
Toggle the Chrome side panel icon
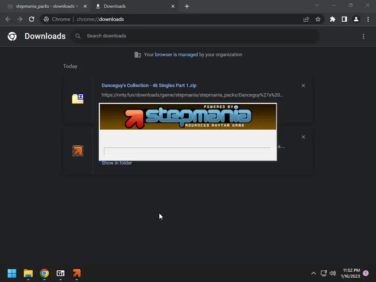(344, 19)
